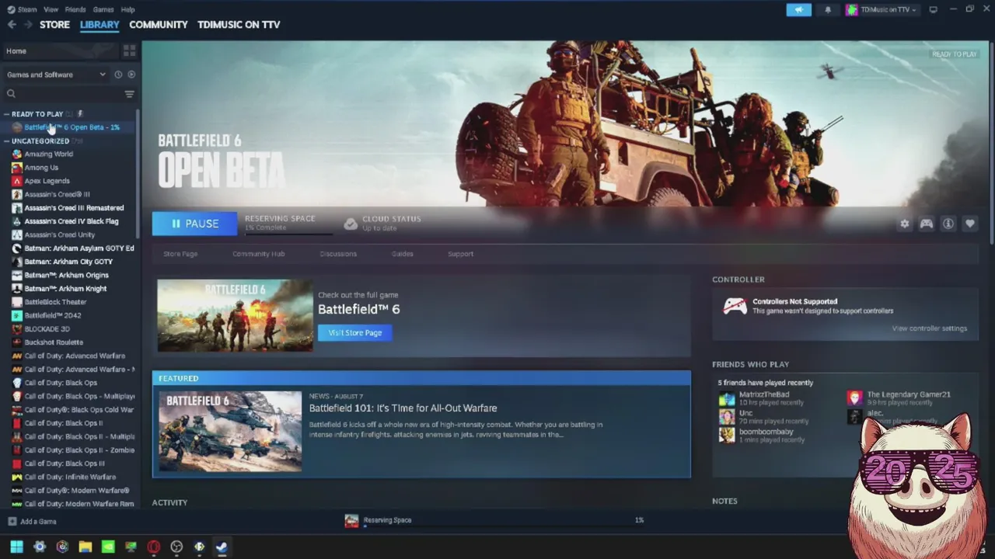
Task: Go forward with the navigation forward arrow
Action: [28, 25]
